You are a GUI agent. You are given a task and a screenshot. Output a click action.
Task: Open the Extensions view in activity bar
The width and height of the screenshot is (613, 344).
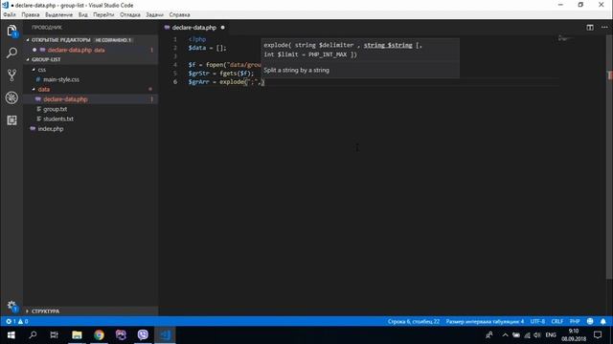pyautogui.click(x=11, y=120)
